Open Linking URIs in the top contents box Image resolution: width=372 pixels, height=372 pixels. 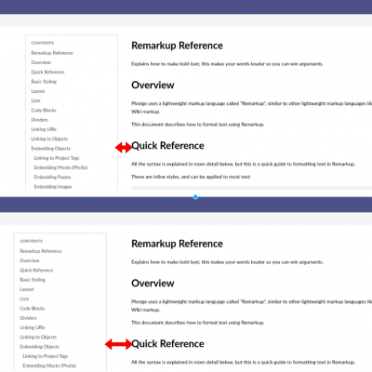(44, 129)
